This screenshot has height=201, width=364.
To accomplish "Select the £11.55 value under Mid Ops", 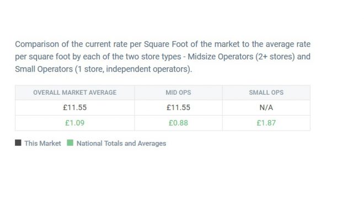I will pos(178,107).
